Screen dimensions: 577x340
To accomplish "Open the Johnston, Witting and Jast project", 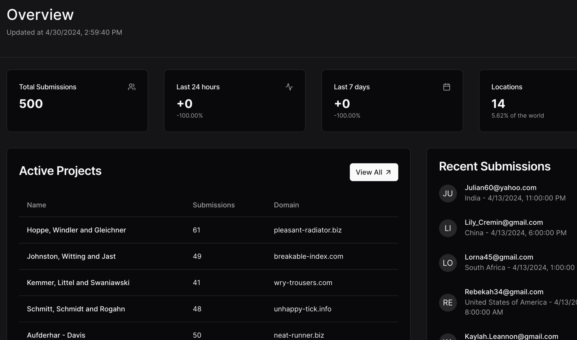I will coord(71,256).
